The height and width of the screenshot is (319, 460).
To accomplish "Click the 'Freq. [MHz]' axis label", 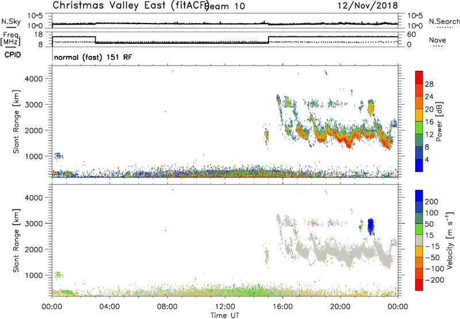I will (x=10, y=39).
